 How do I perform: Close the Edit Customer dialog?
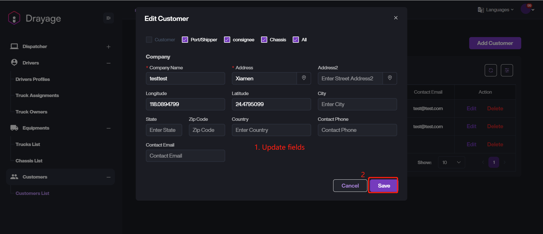point(396,18)
